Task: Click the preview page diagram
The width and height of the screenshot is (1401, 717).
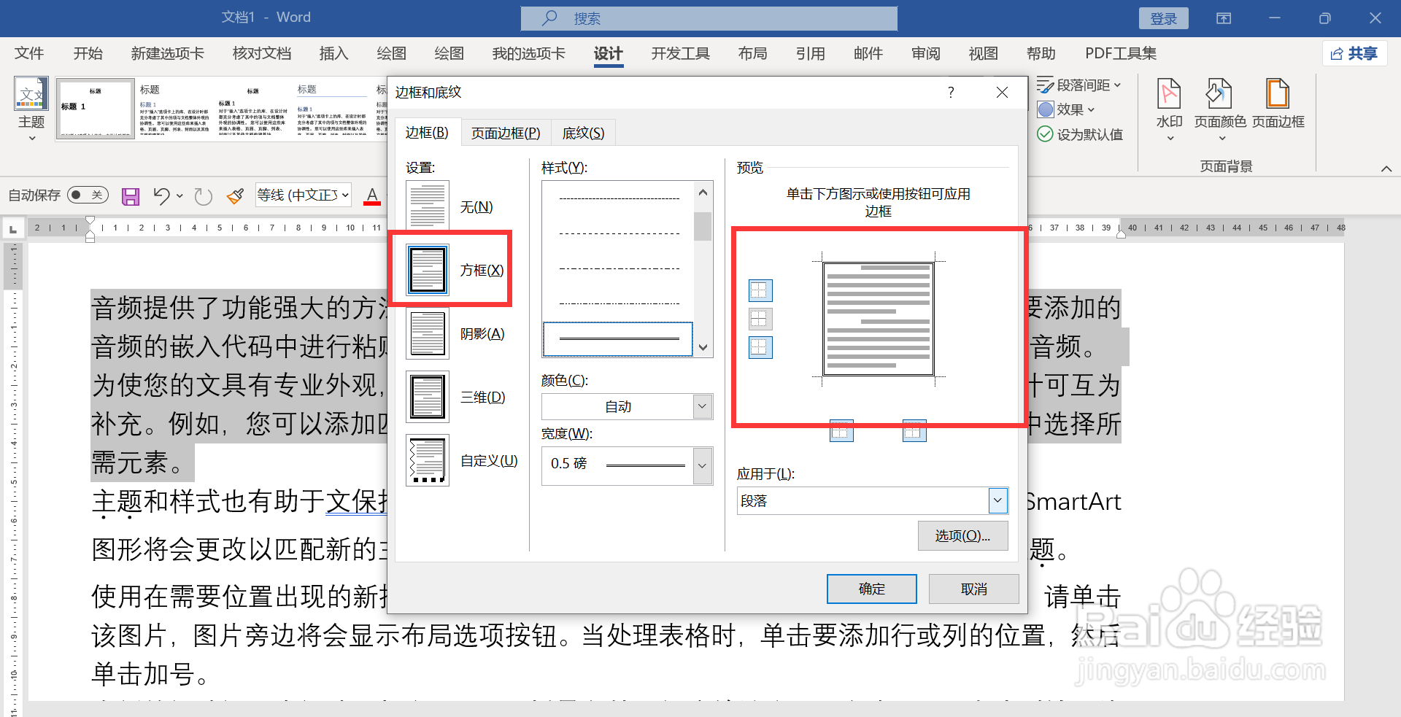Action: (879, 319)
